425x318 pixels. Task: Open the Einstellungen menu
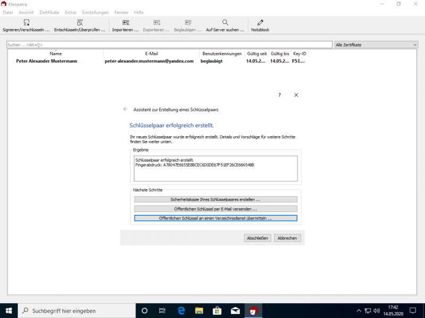click(x=95, y=12)
